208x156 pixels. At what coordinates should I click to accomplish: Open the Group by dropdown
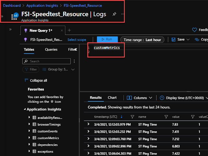tap(58, 69)
